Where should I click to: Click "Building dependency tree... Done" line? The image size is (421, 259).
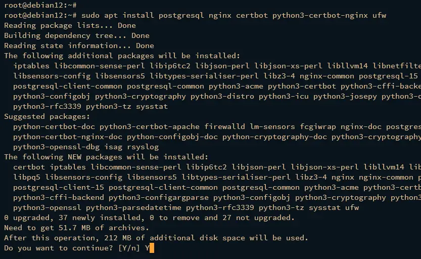(77, 36)
